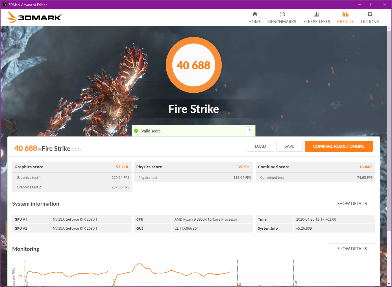Image resolution: width=392 pixels, height=287 pixels.
Task: Click COMPARE RESULT ONLINE button
Action: coord(339,146)
